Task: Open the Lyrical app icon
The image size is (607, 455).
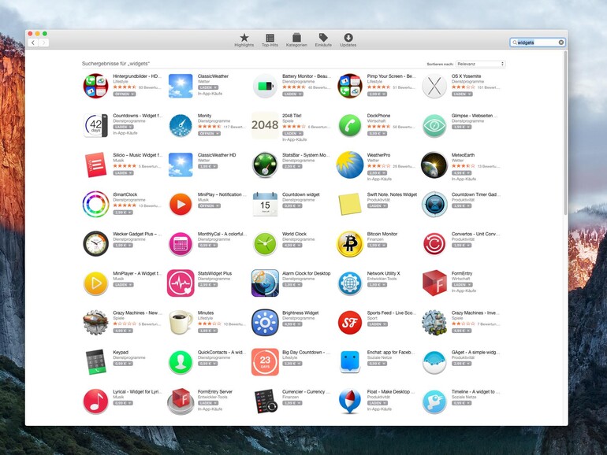Action: [x=95, y=401]
